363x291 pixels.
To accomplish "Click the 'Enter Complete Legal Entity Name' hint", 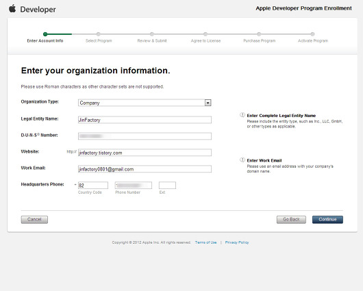I will pyautogui.click(x=281, y=116).
